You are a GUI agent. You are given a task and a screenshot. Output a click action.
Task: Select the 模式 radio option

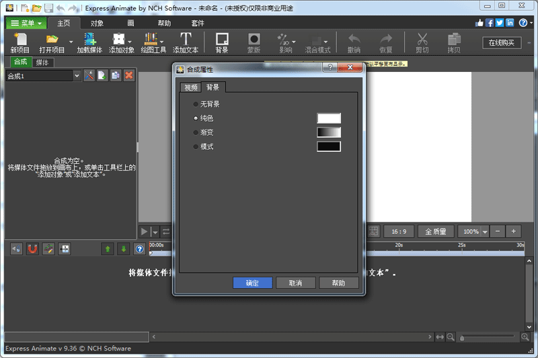196,147
